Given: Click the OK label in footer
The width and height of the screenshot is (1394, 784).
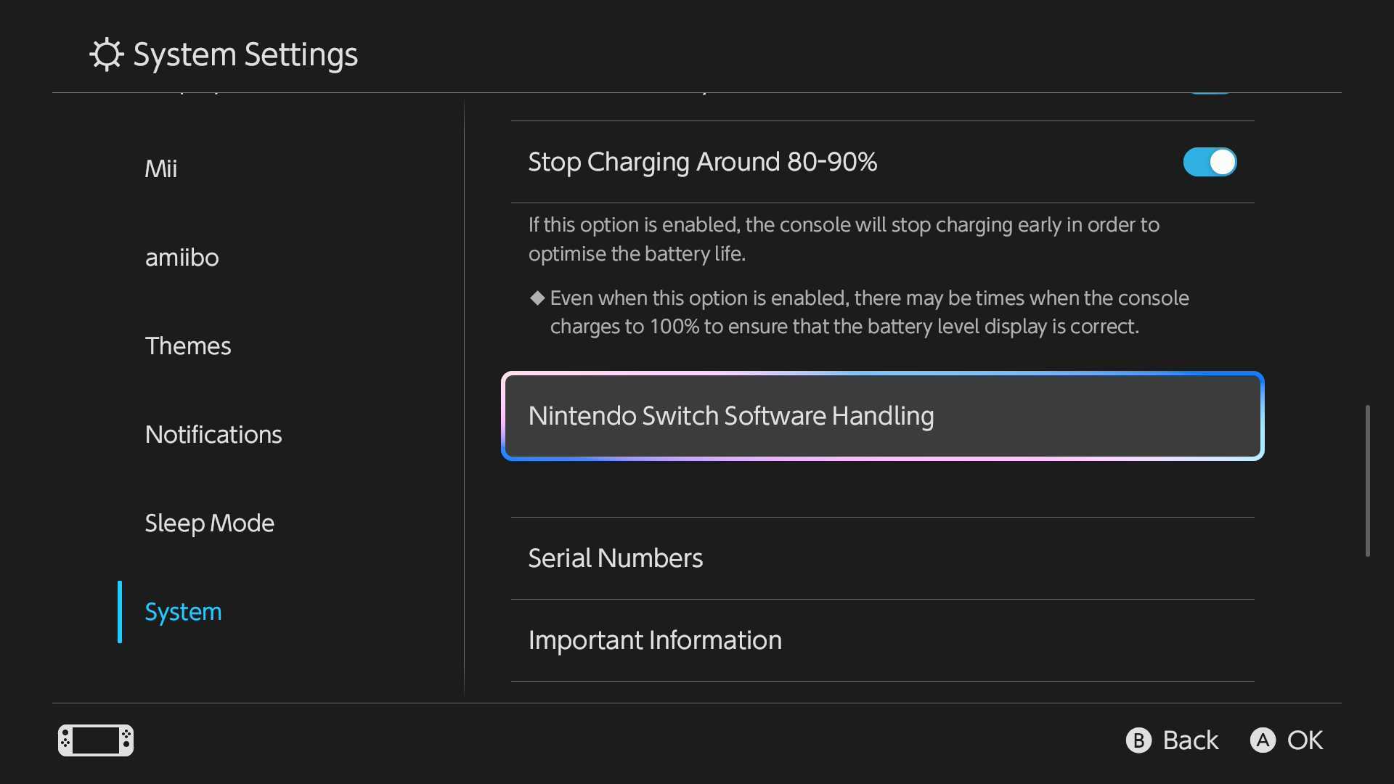Looking at the screenshot, I should (1305, 740).
